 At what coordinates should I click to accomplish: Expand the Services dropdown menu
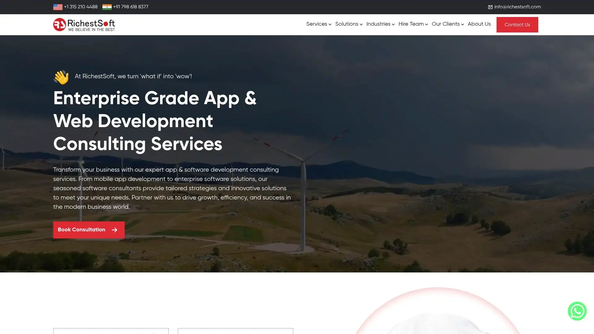point(318,24)
